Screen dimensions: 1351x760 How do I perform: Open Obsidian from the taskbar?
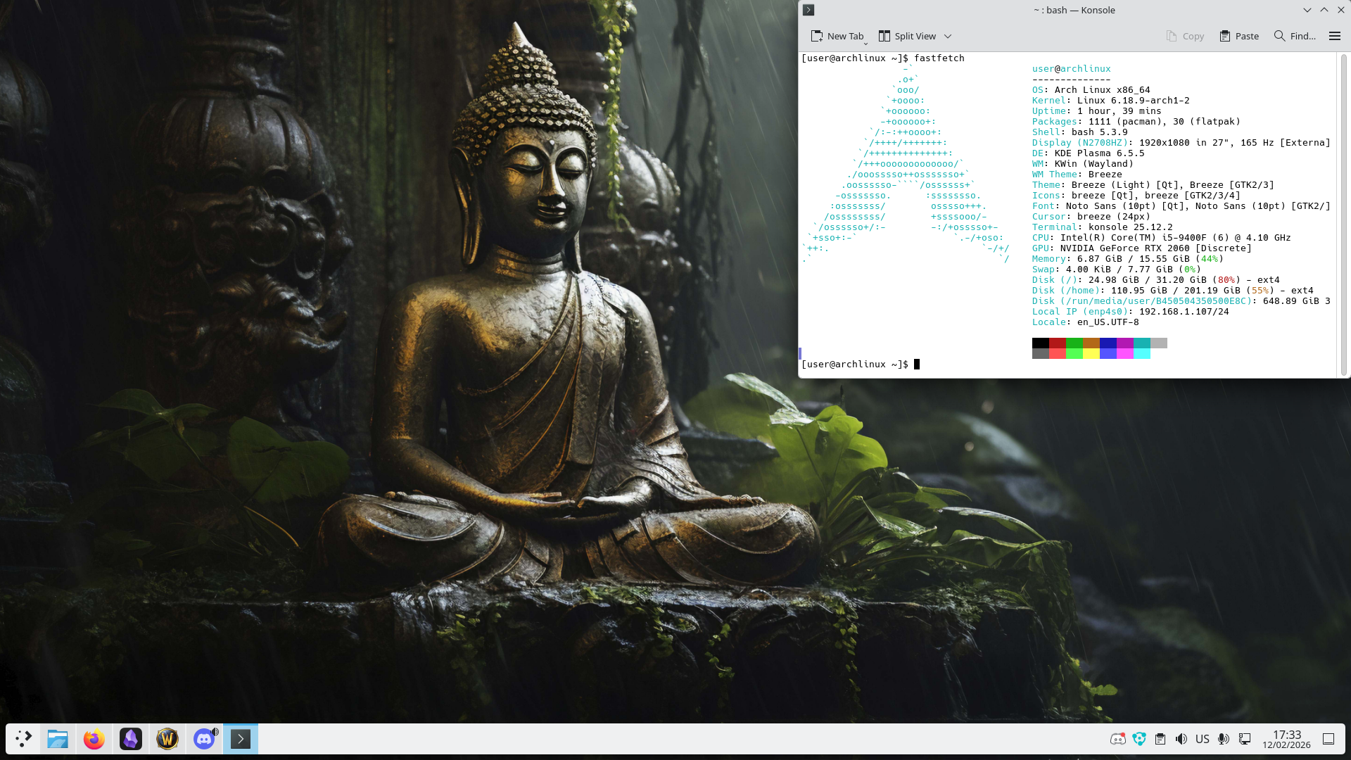click(131, 739)
